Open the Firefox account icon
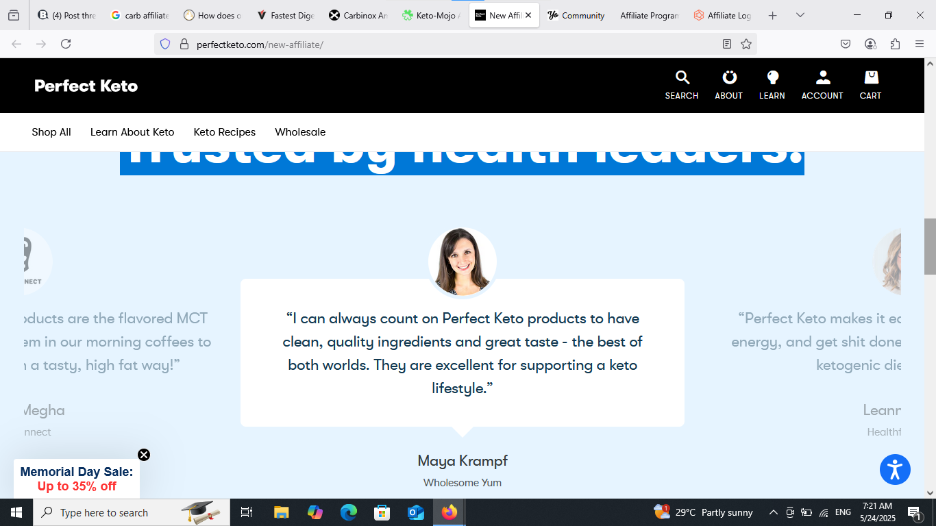Image resolution: width=936 pixels, height=526 pixels. tap(870, 44)
